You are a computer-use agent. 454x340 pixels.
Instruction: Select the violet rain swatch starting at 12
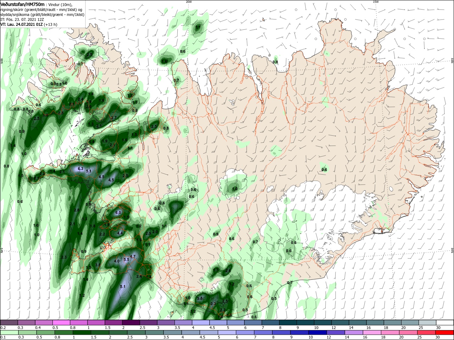pyautogui.click(x=336, y=333)
